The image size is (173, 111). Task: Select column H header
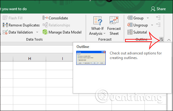(x=29, y=58)
